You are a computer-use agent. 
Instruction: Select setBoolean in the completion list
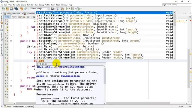[x=105, y=43]
